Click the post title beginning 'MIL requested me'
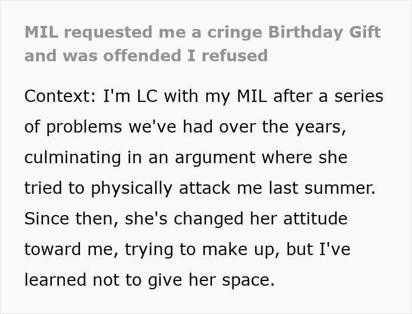 (x=202, y=44)
